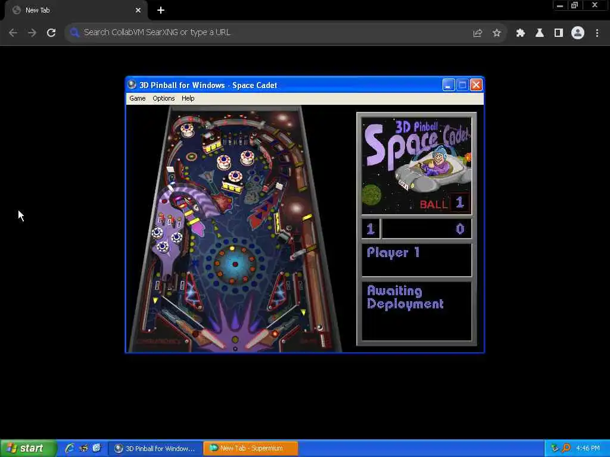Viewport: 610px width, 457px height.
Task: Click the second Quick Launch icon
Action: click(x=83, y=448)
